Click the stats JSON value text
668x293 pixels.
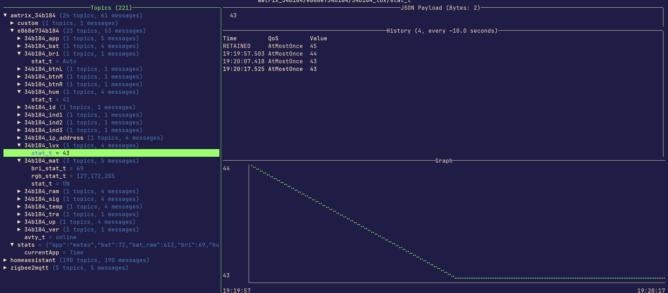(x=132, y=245)
